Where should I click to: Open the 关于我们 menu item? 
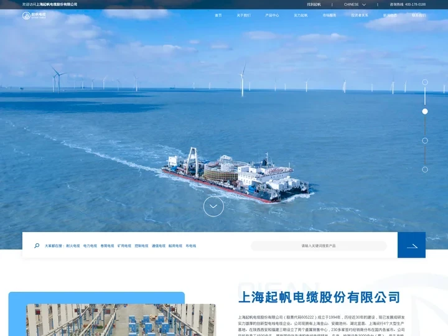[x=244, y=16]
